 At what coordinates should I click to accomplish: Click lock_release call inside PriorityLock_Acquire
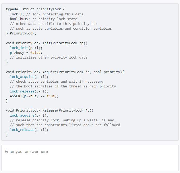coord(29,91)
